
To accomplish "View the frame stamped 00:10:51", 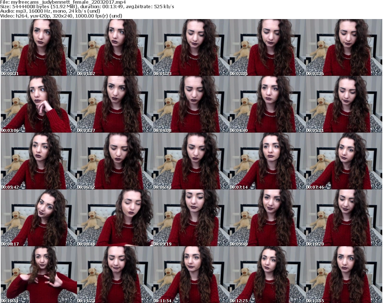I will click(x=39, y=275).
